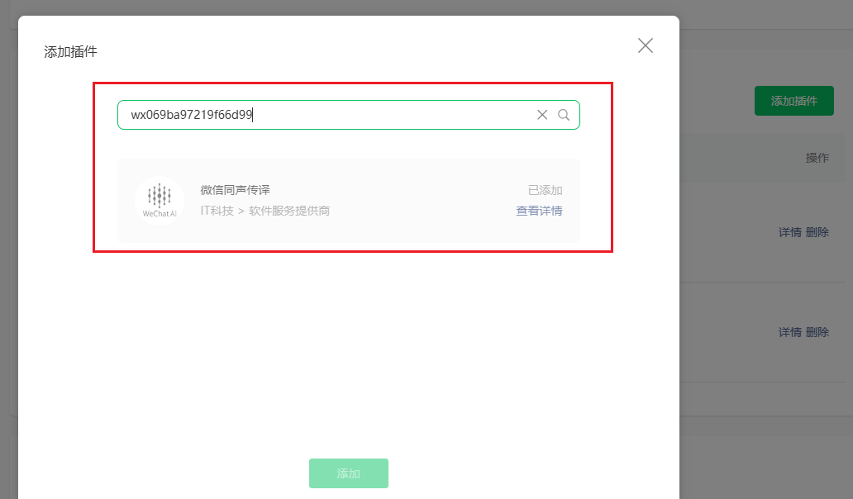Click the 添加 button at dialog bottom

click(349, 473)
